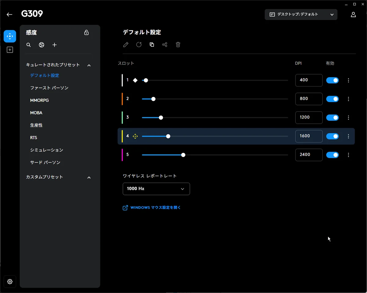
Task: Click the share icon in the preset toolbar
Action: (x=165, y=45)
